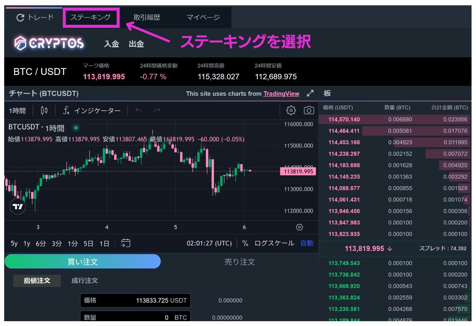Open the go-to-date calendar icon
This screenshot has height=326, width=476.
[x=126, y=243]
